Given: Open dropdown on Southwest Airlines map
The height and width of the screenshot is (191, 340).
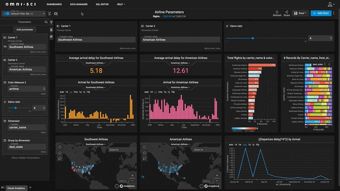Looking at the screenshot, I should (96, 144).
